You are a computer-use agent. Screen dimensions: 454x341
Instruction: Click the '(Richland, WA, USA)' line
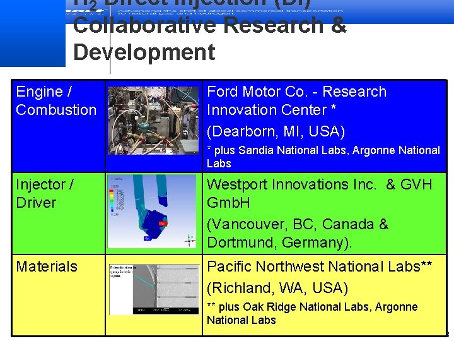click(277, 288)
